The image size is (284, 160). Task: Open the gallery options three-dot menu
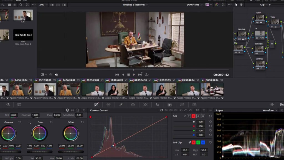34,5
